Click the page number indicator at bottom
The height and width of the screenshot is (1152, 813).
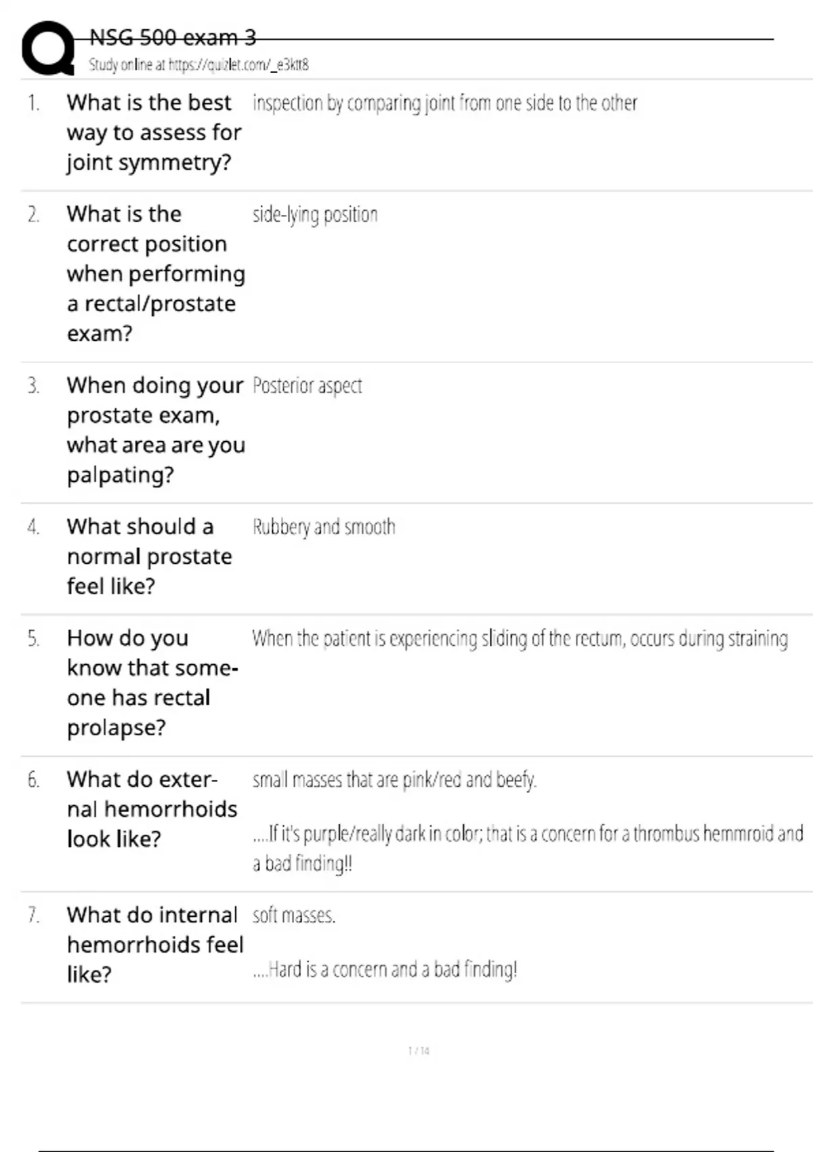(x=419, y=1051)
